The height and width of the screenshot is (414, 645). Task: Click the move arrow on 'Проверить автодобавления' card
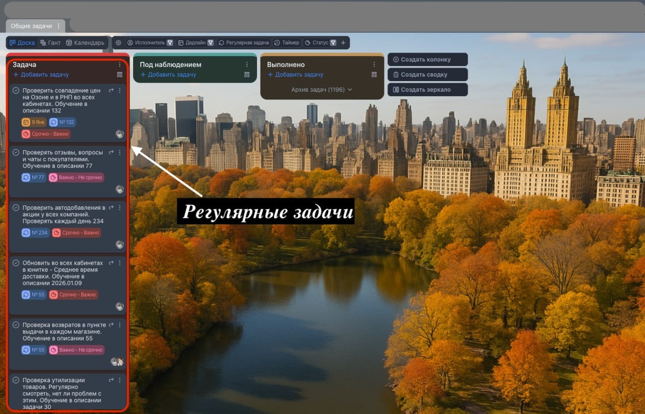pos(111,208)
